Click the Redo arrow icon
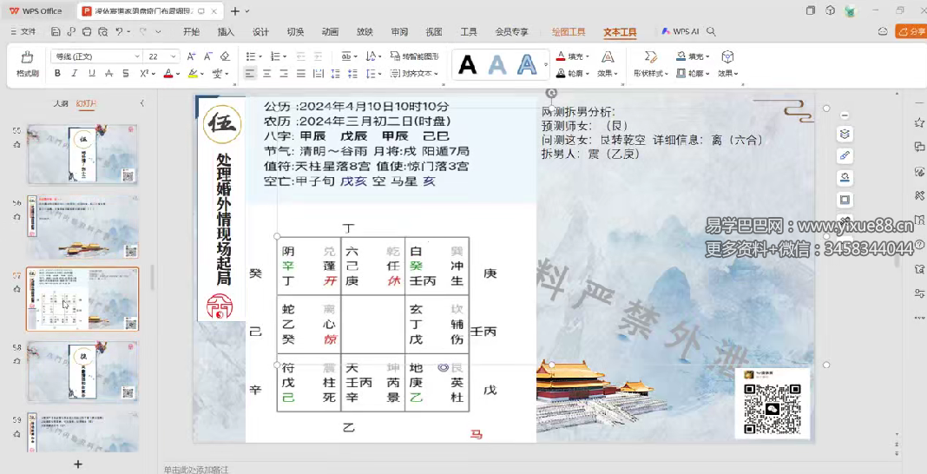Image resolution: width=927 pixels, height=474 pixels. (x=143, y=32)
